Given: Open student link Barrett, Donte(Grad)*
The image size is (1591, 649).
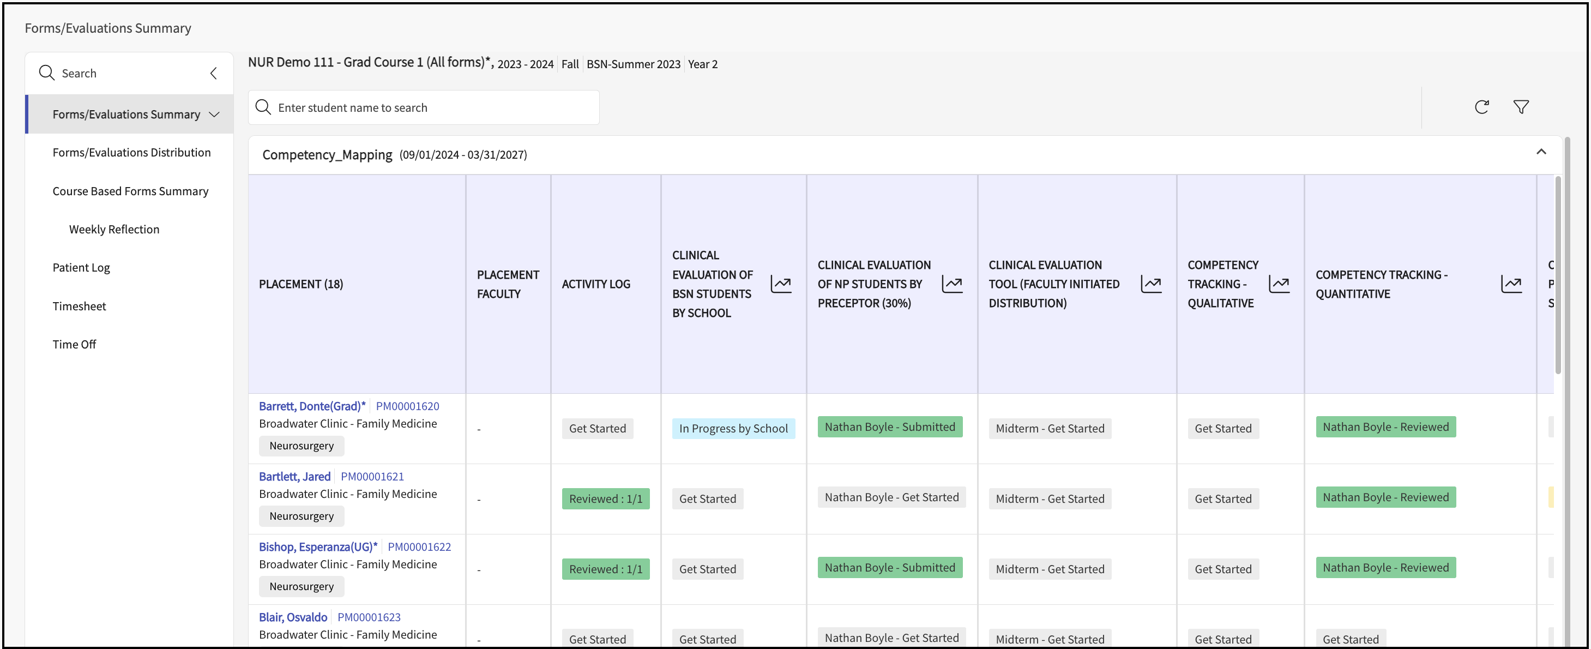Looking at the screenshot, I should 312,406.
